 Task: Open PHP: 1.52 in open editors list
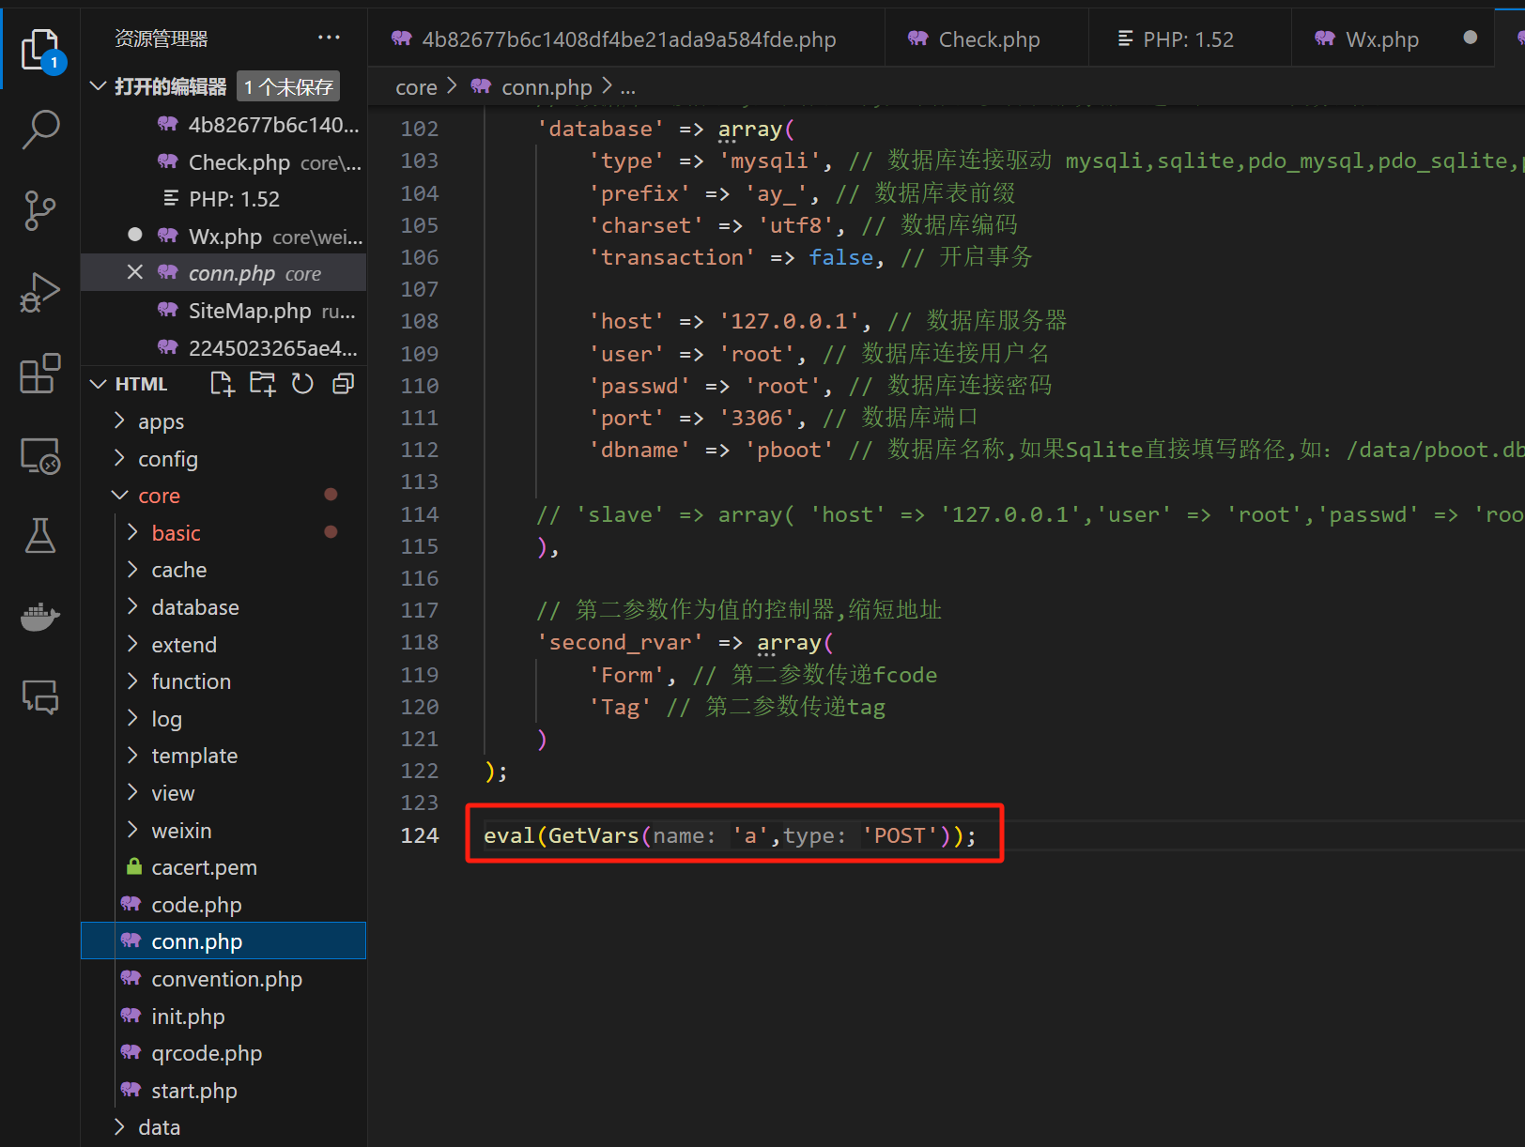click(223, 199)
